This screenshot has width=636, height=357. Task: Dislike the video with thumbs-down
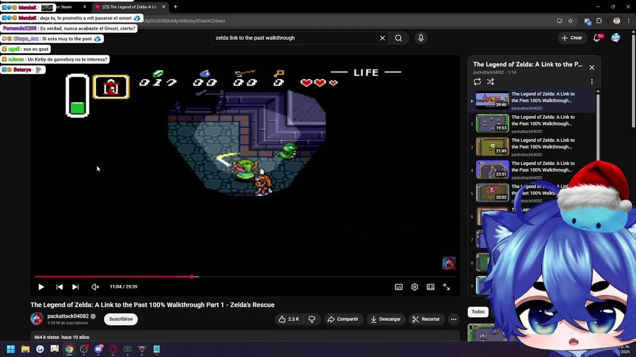(312, 319)
